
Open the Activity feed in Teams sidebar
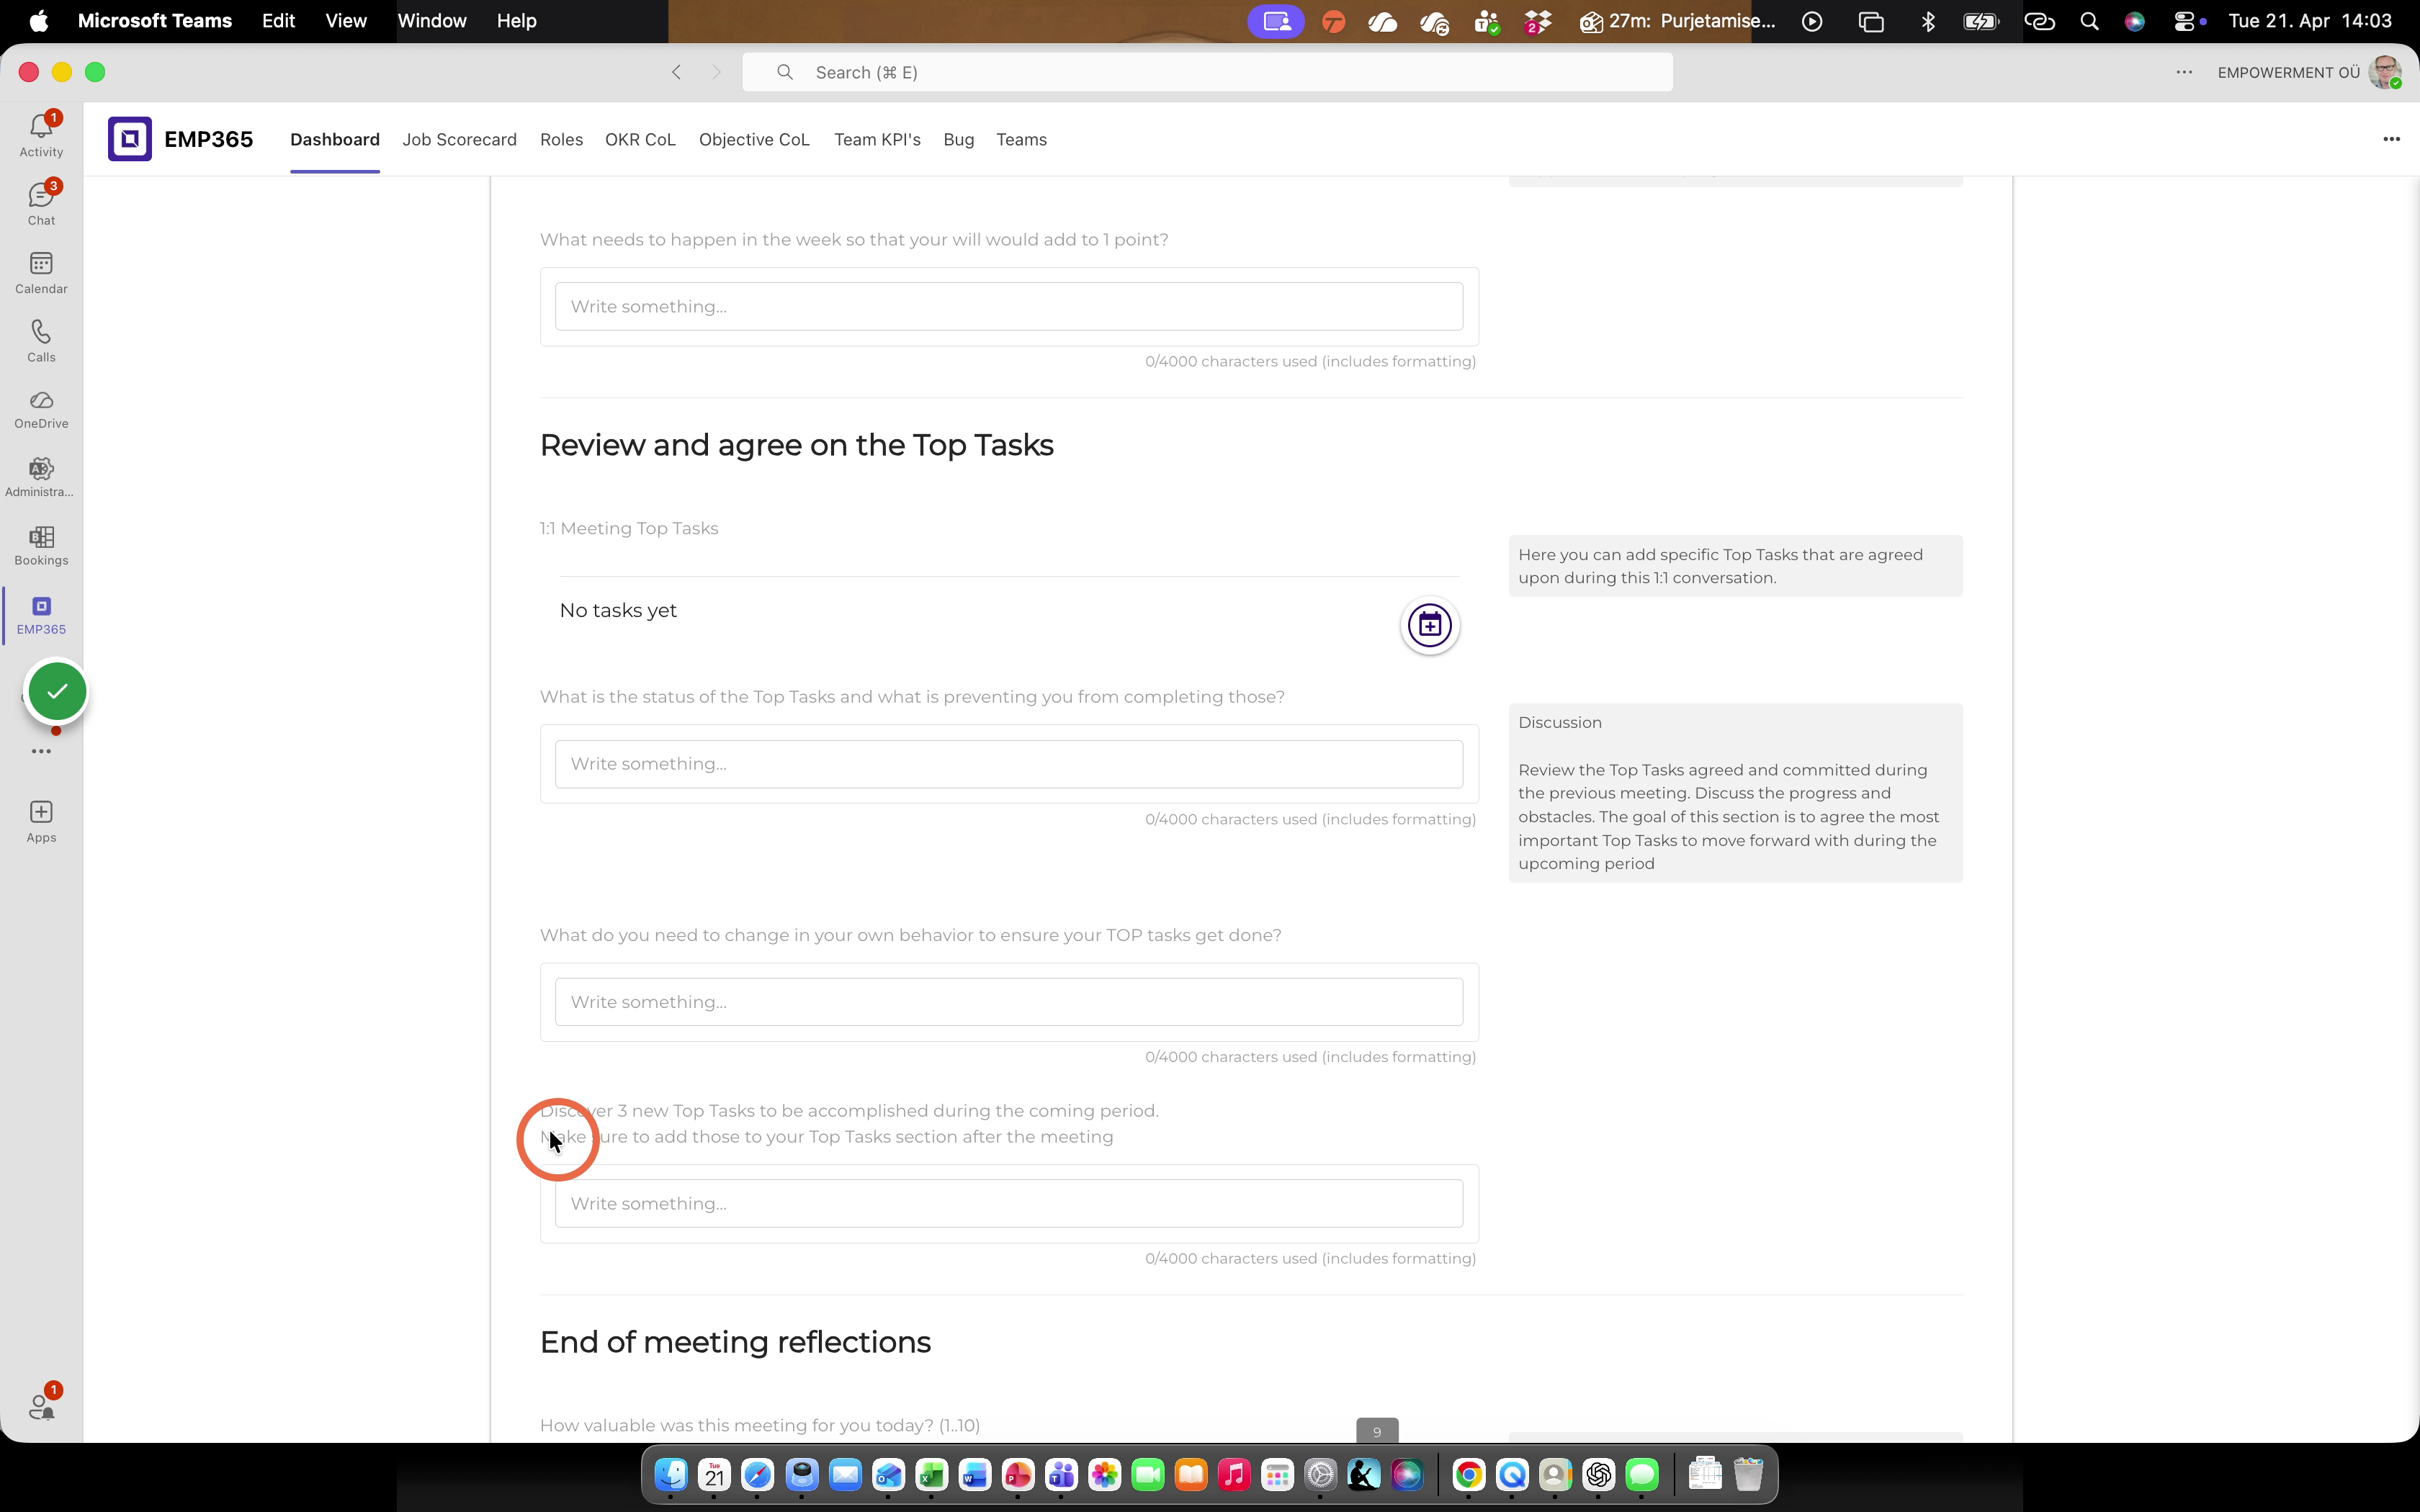click(41, 134)
